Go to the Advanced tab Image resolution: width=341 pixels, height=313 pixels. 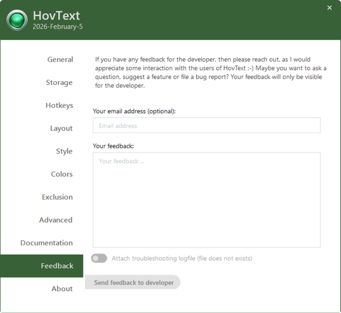click(x=56, y=220)
